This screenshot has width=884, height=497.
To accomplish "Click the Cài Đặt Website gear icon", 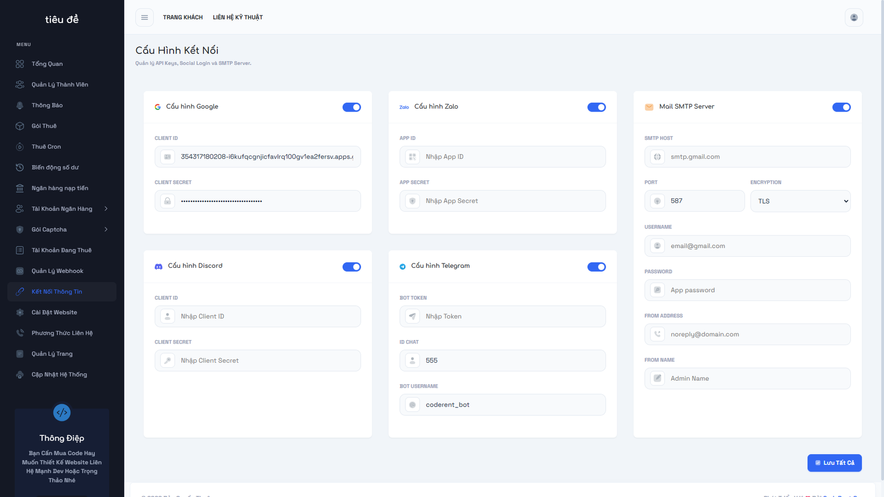I will 20,313.
